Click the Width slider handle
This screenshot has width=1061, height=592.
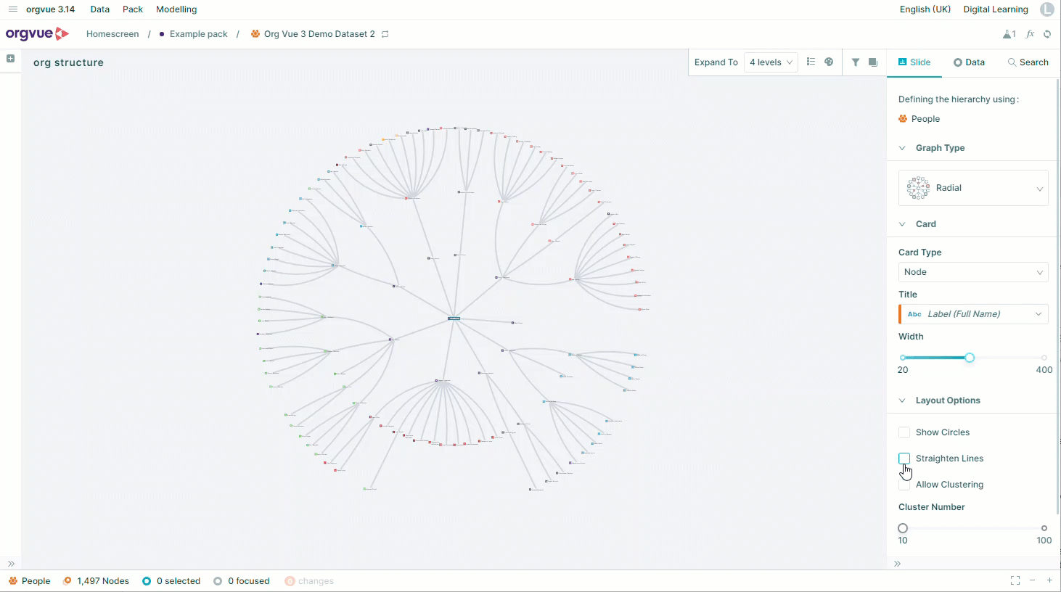[970, 358]
